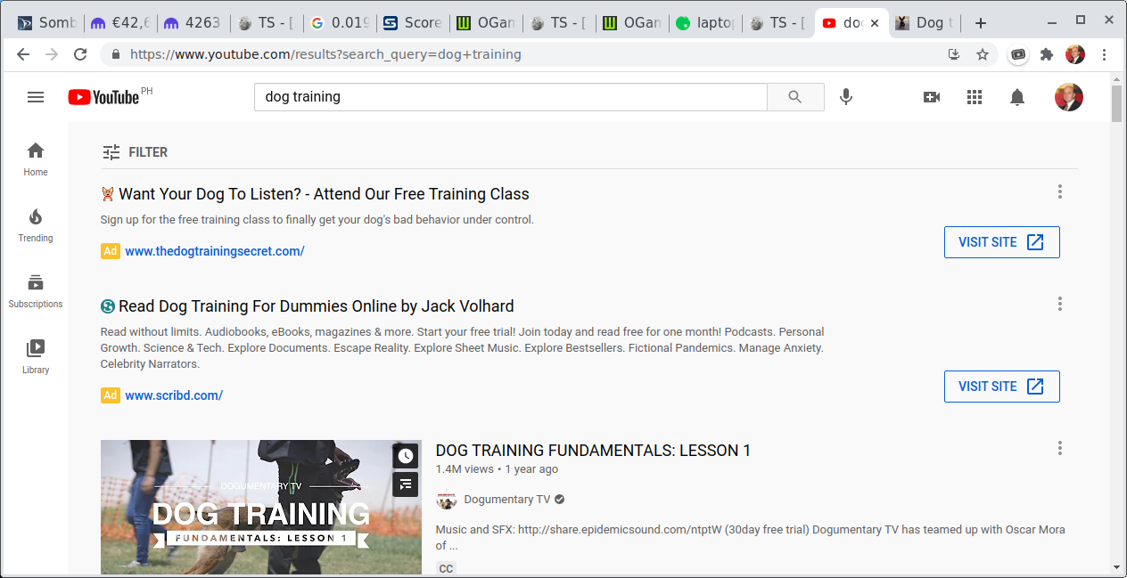Bookmark this page with the star icon
The width and height of the screenshot is (1127, 578).
(983, 54)
